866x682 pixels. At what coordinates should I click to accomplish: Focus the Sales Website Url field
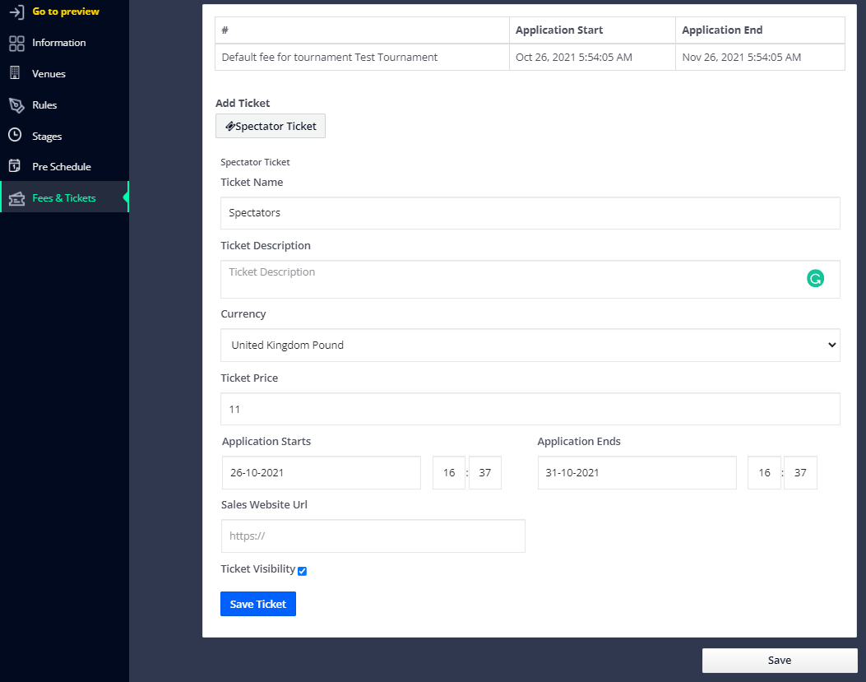[373, 536]
